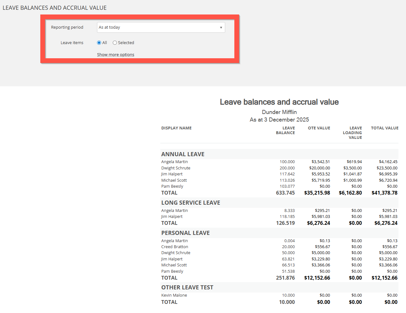
Task: Click Angela Martin under Personal Leave
Action: tap(174, 241)
